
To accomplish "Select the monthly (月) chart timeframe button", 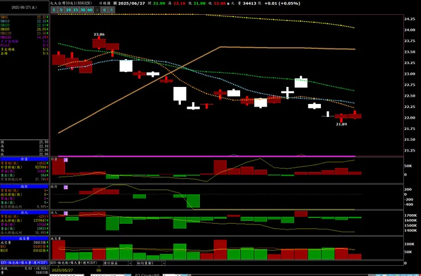I will coord(112,10).
